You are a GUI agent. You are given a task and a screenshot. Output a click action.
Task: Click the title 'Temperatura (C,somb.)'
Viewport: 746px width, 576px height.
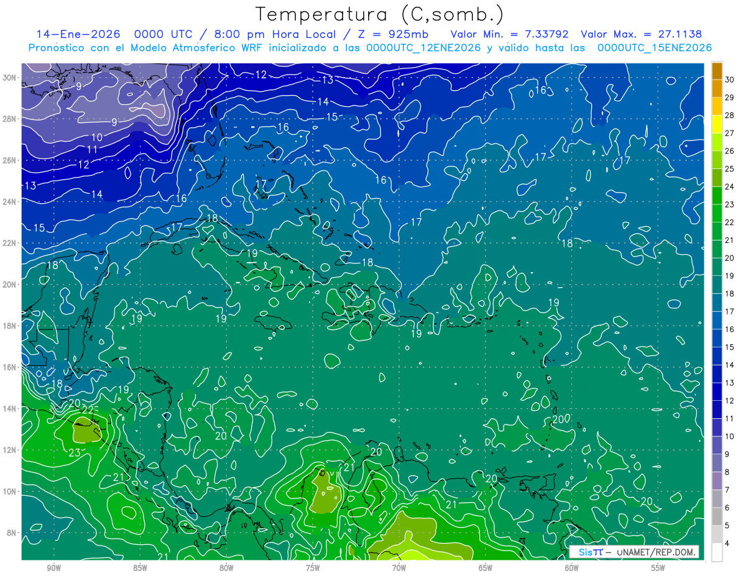[379, 14]
